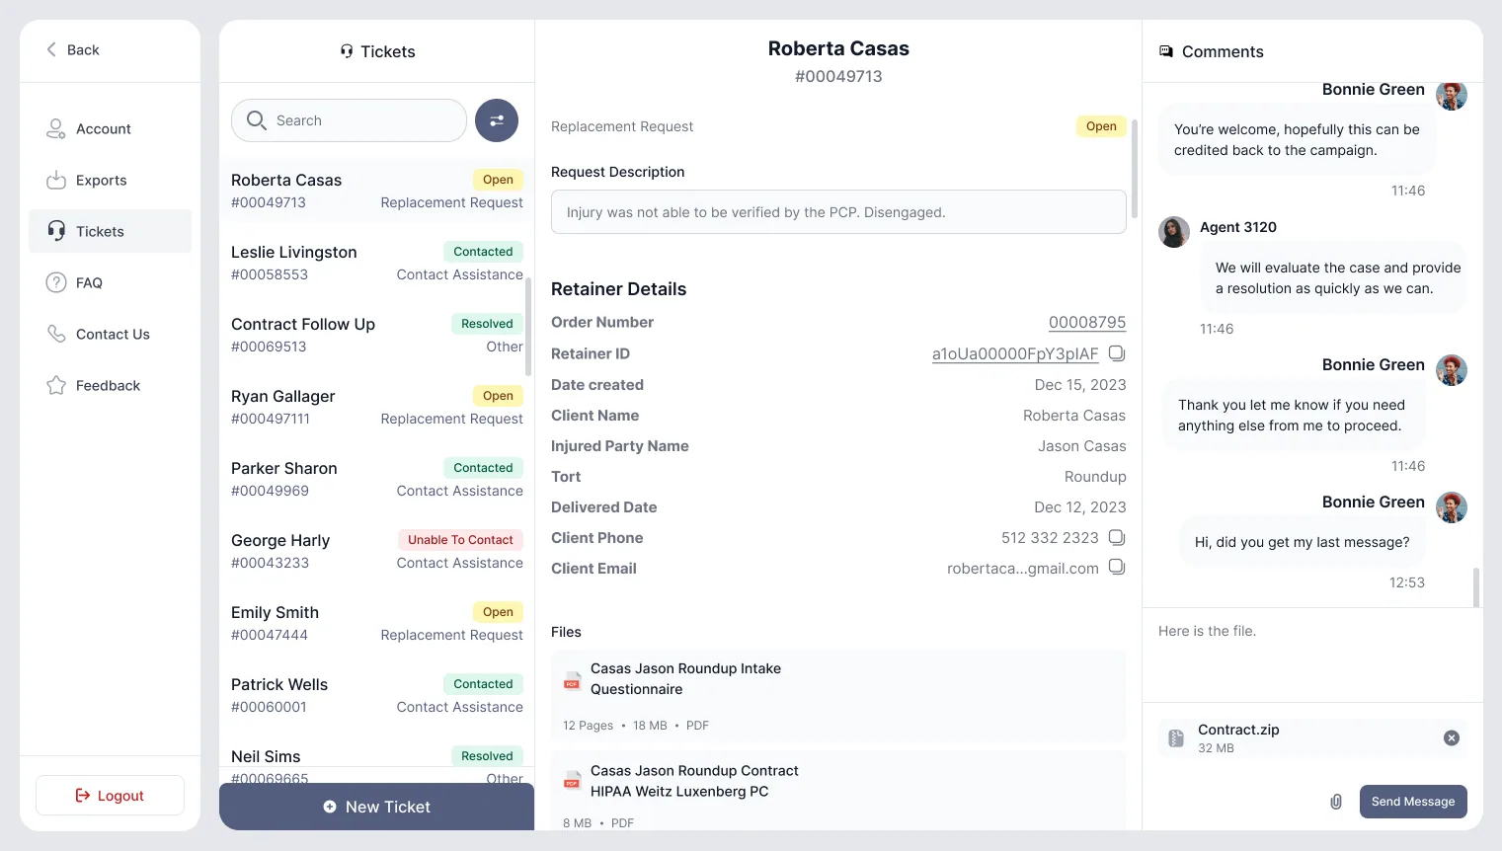Go to Contact Us
Image resolution: width=1502 pixels, height=851 pixels.
pyautogui.click(x=111, y=334)
